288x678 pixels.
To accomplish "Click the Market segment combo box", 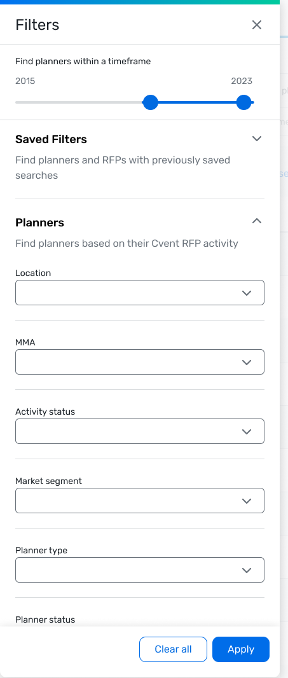I will 140,501.
